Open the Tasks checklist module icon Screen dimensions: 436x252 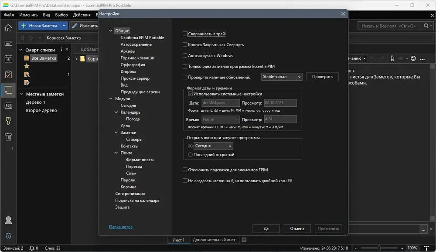(x=8, y=74)
